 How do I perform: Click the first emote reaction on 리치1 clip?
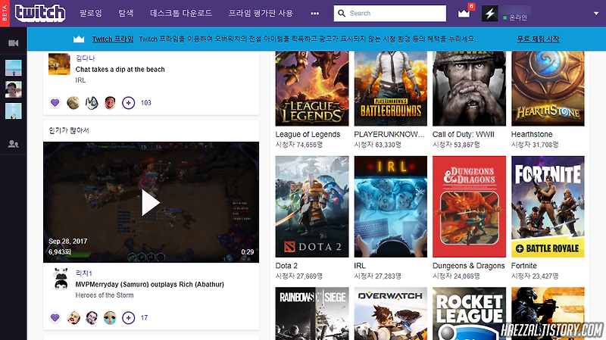(73, 317)
